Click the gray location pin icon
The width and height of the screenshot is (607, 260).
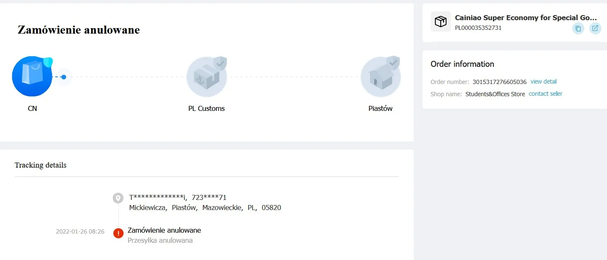(118, 198)
